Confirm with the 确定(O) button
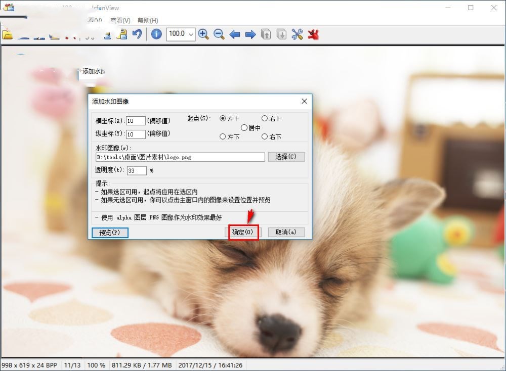 pyautogui.click(x=243, y=232)
